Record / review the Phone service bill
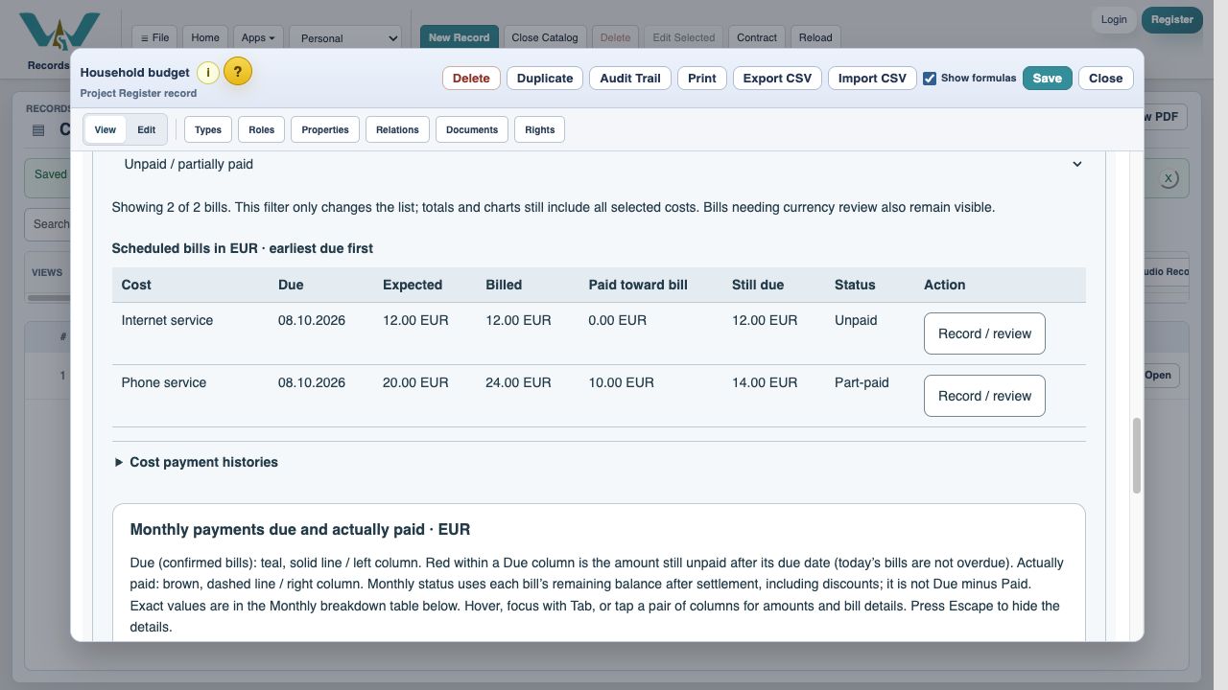The image size is (1228, 690). pos(984,396)
